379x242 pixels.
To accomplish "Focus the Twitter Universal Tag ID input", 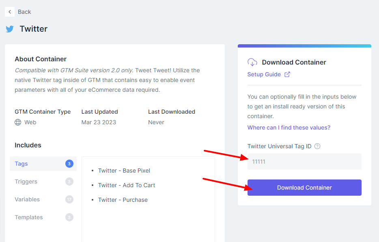I will pyautogui.click(x=305, y=162).
